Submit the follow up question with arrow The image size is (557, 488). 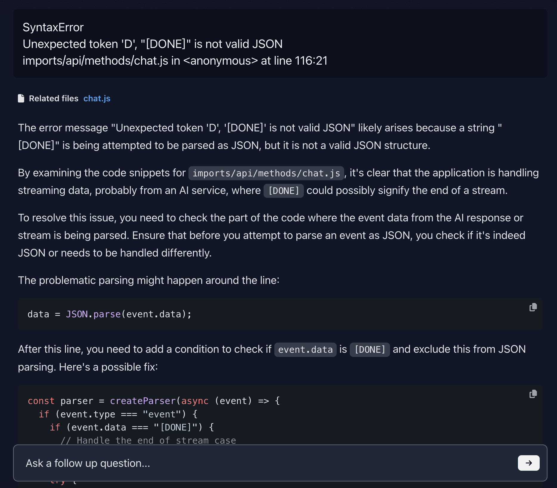pyautogui.click(x=528, y=463)
